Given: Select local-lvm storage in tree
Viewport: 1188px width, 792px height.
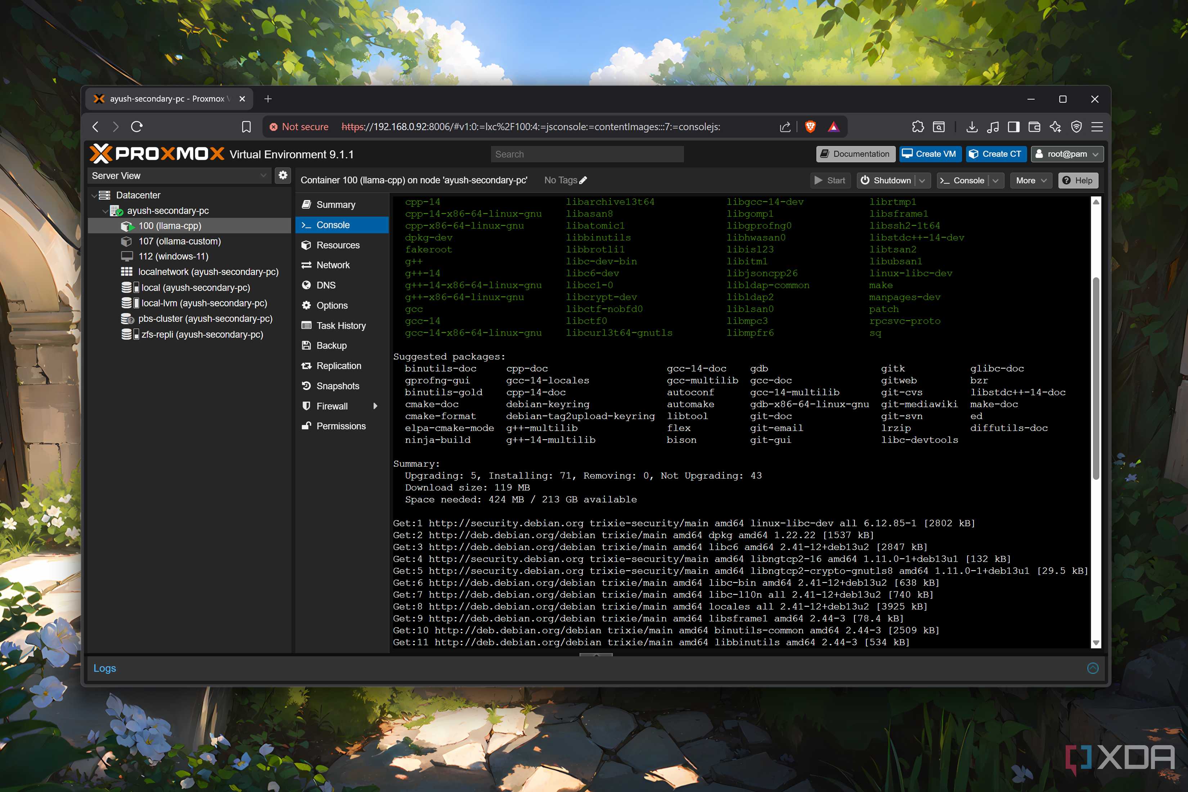Looking at the screenshot, I should tap(189, 303).
